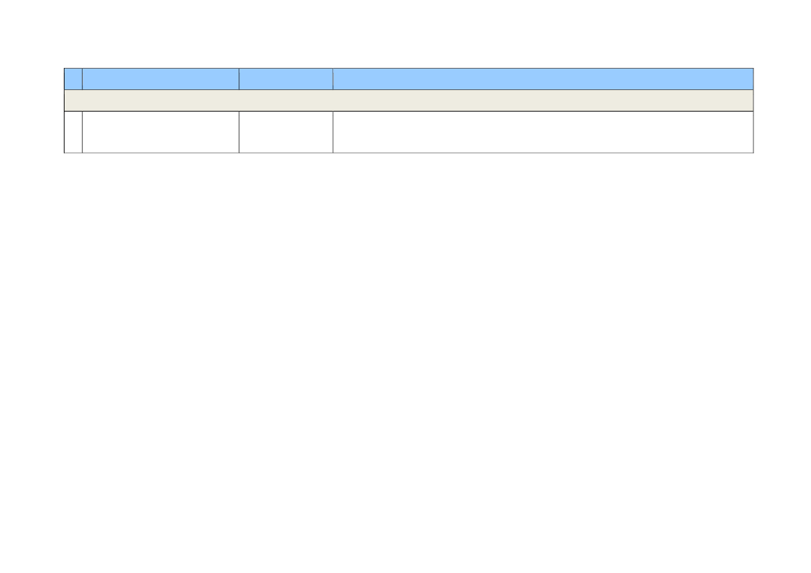The height and width of the screenshot is (573, 811).
Task: Click the border between blue header and beige row
Action: coord(409,90)
